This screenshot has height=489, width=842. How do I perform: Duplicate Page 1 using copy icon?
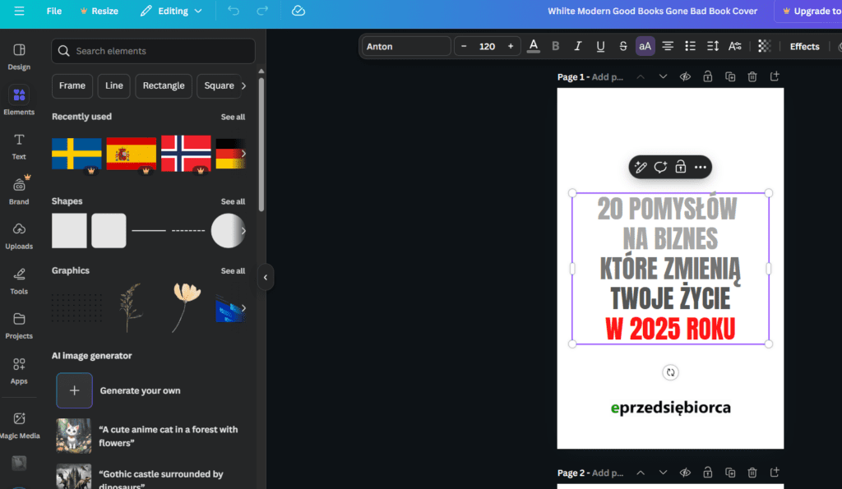pyautogui.click(x=729, y=77)
